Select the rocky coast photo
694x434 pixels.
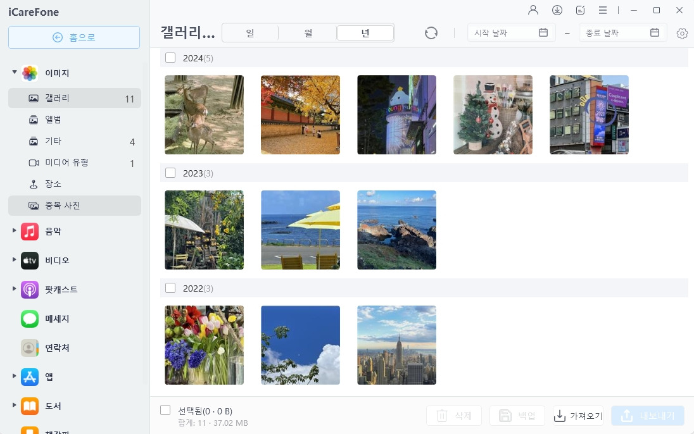[x=396, y=230]
